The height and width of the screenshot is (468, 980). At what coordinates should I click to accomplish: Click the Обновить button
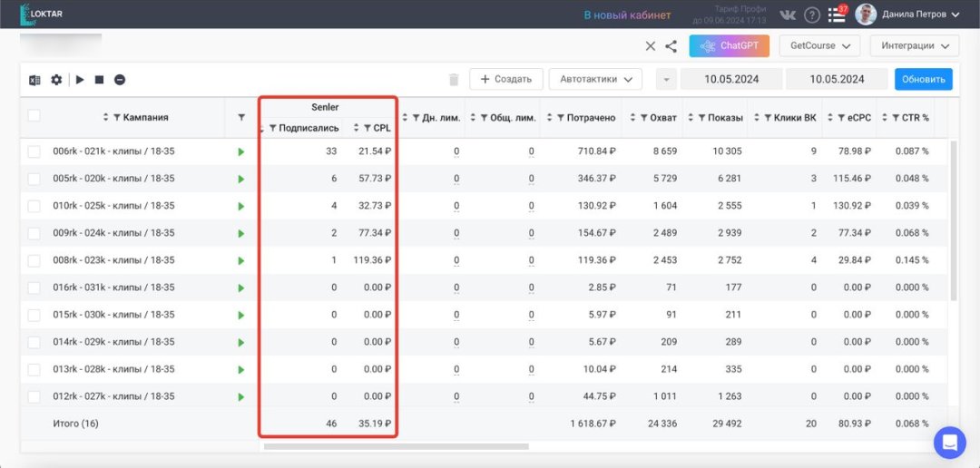point(923,79)
